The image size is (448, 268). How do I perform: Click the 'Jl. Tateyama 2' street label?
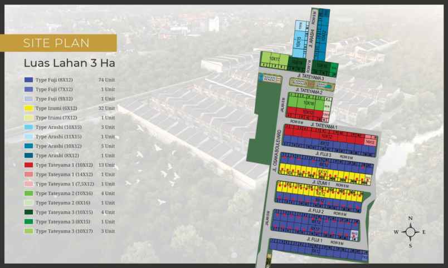click(309, 91)
